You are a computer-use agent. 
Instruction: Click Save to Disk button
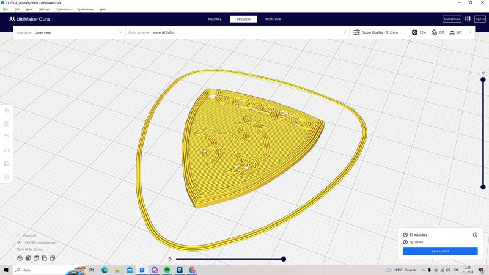440,251
